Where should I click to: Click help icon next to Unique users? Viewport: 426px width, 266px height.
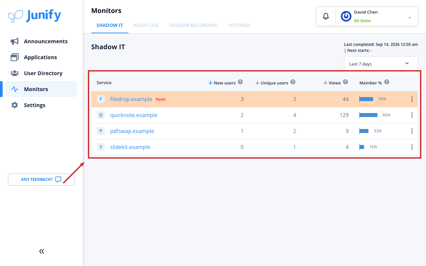(x=293, y=82)
